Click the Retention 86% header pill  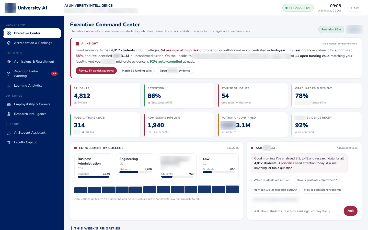coord(331,30)
